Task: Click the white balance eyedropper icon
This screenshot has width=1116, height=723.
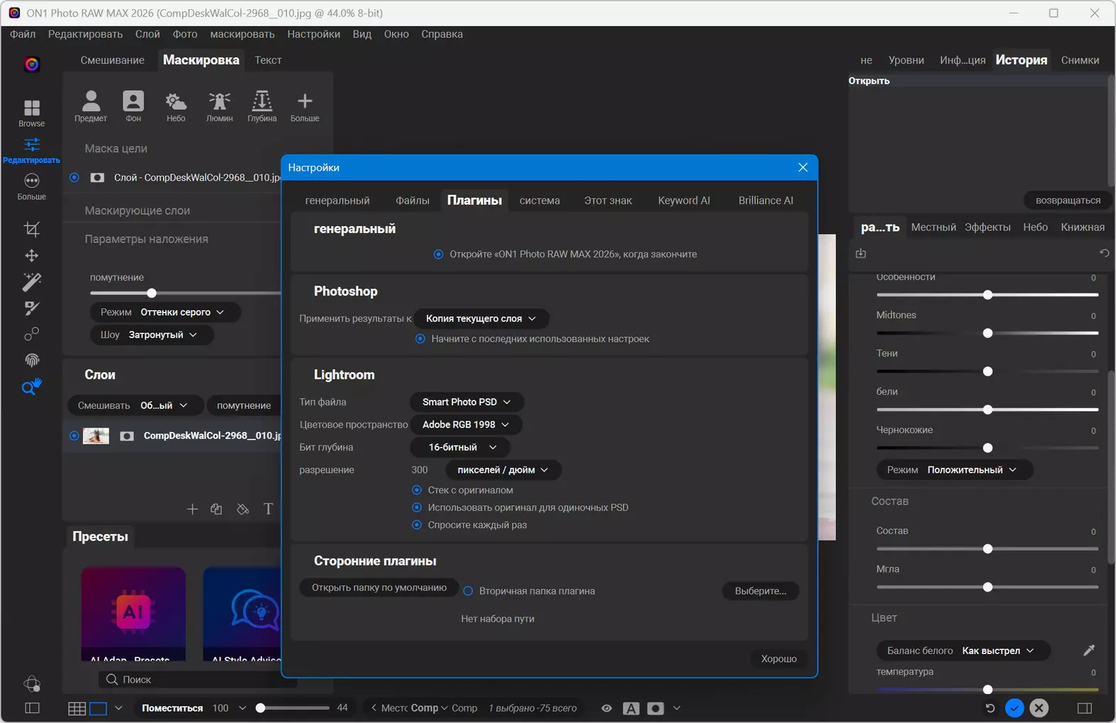Action: [1088, 650]
